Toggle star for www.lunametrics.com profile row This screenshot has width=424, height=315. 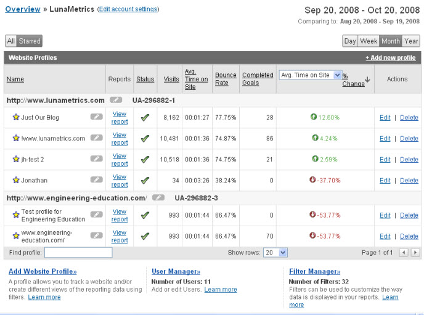click(16, 138)
